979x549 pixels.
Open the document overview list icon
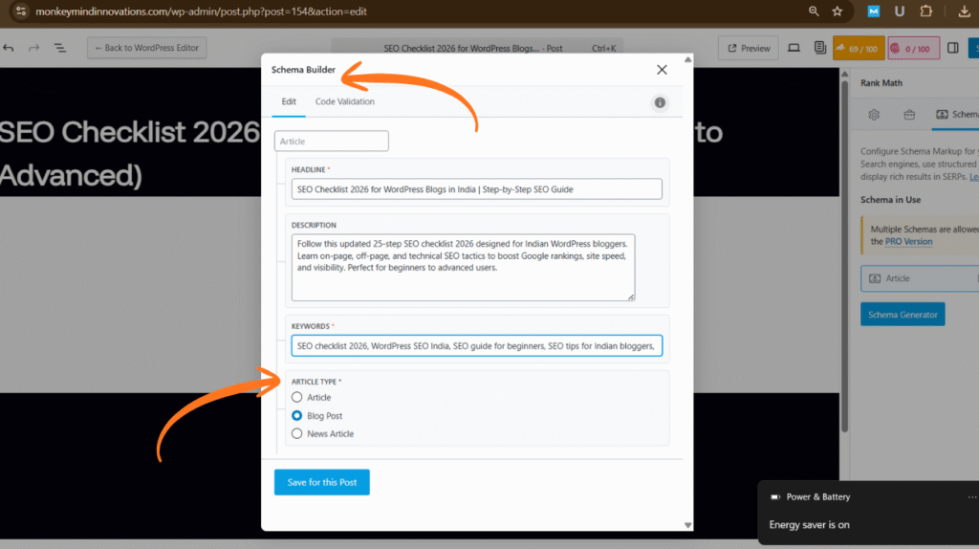(59, 48)
